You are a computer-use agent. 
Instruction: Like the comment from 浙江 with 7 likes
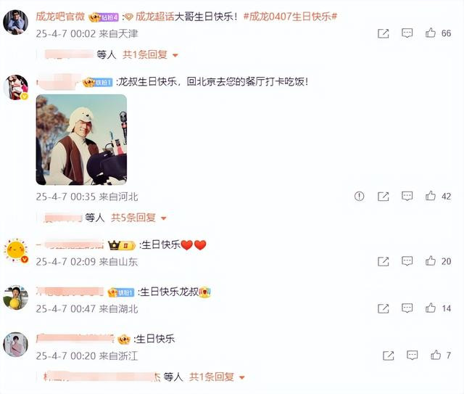pos(436,355)
